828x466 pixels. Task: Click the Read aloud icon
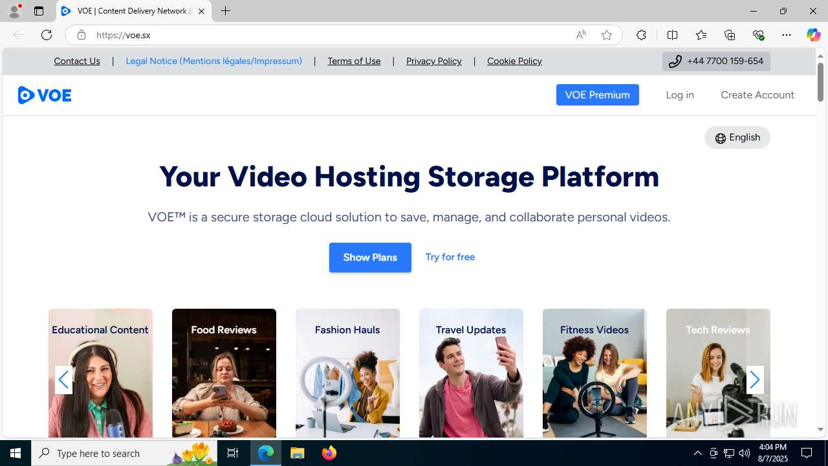[x=581, y=35]
